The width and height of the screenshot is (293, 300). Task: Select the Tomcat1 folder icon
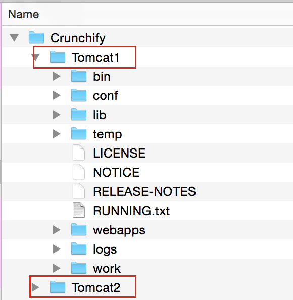point(58,57)
